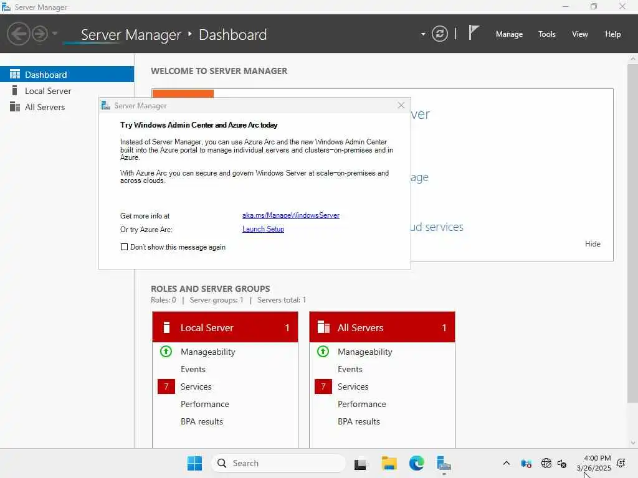638x478 pixels.
Task: Launch Microsoft Edge from the taskbar
Action: tap(417, 463)
